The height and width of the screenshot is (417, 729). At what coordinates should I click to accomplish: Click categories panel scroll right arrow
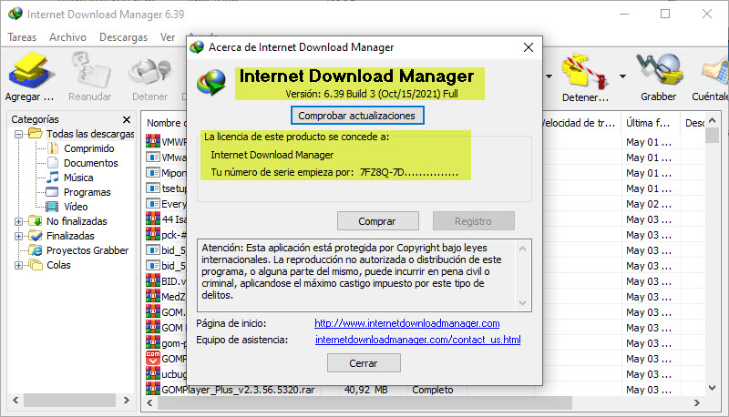[x=126, y=400]
